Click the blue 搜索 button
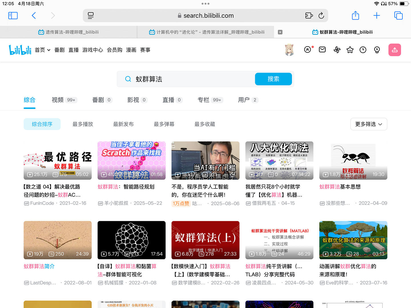411x308 pixels. click(273, 79)
